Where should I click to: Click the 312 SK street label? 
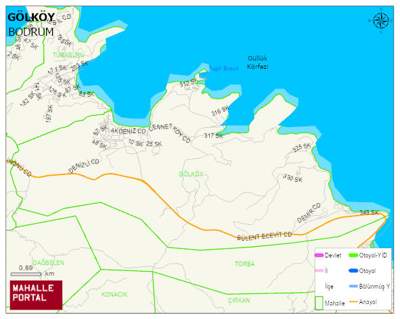189,82
